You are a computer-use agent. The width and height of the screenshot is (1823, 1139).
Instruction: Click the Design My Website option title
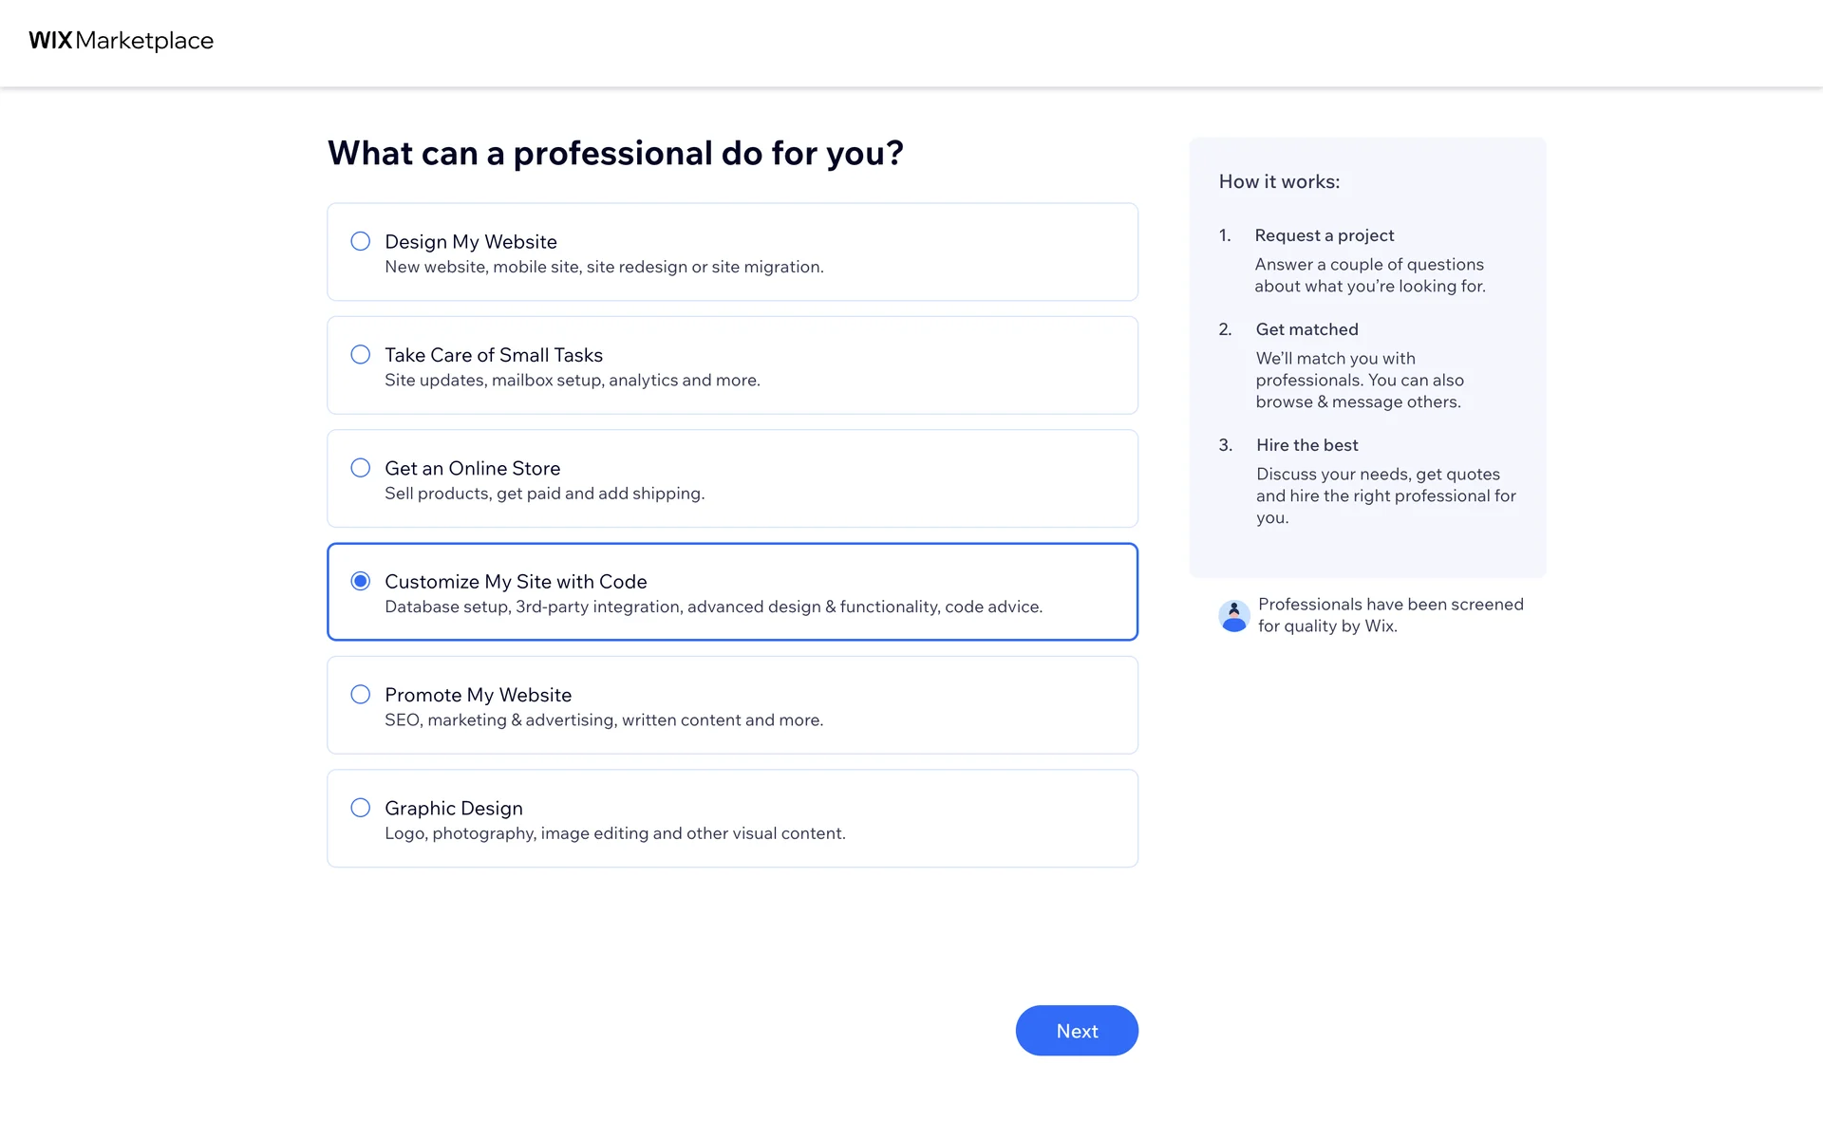pos(470,242)
